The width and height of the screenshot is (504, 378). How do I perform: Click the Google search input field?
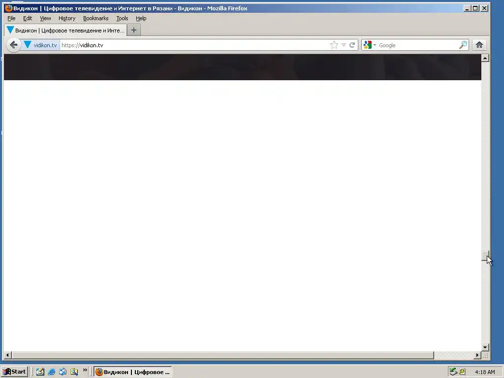pyautogui.click(x=418, y=45)
